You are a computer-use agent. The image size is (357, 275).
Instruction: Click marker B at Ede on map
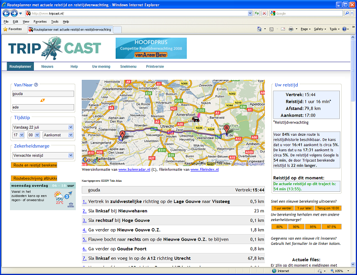(x=227, y=129)
